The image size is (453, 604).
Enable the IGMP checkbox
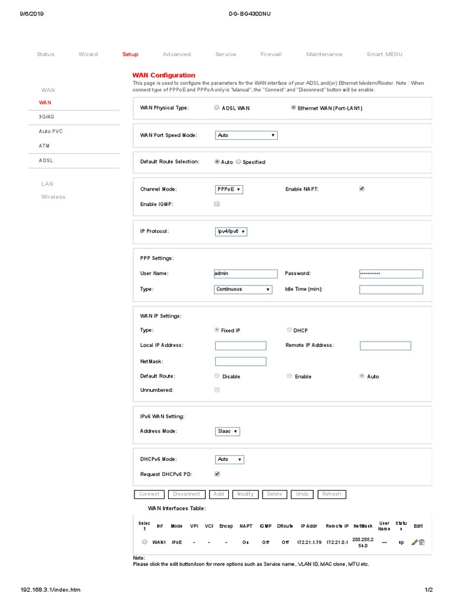point(217,203)
